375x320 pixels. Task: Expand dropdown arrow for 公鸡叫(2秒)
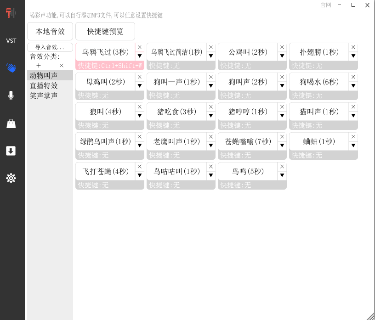[282, 56]
